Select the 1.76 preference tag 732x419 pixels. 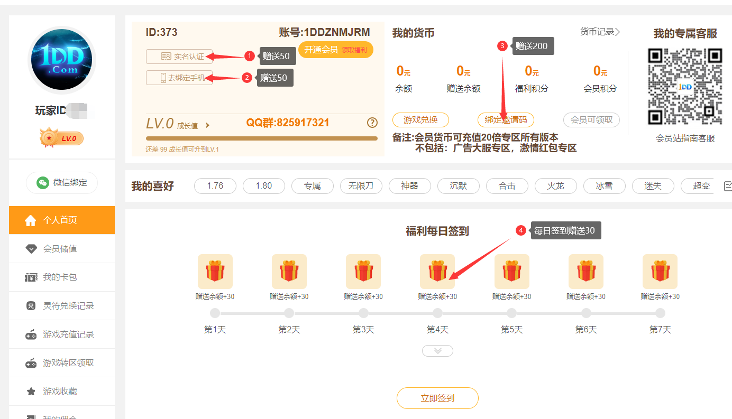[x=215, y=186]
